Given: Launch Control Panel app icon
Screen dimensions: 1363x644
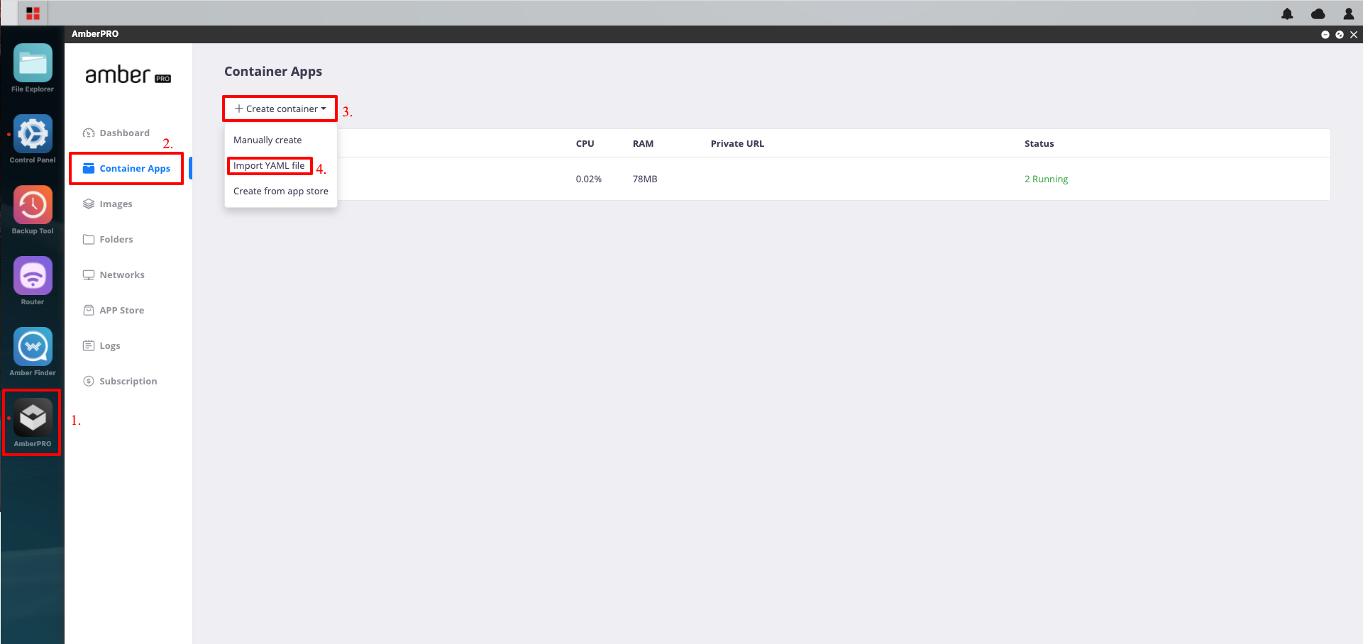Looking at the screenshot, I should (x=33, y=134).
